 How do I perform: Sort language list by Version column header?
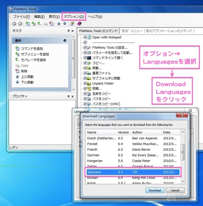[x=123, y=132]
